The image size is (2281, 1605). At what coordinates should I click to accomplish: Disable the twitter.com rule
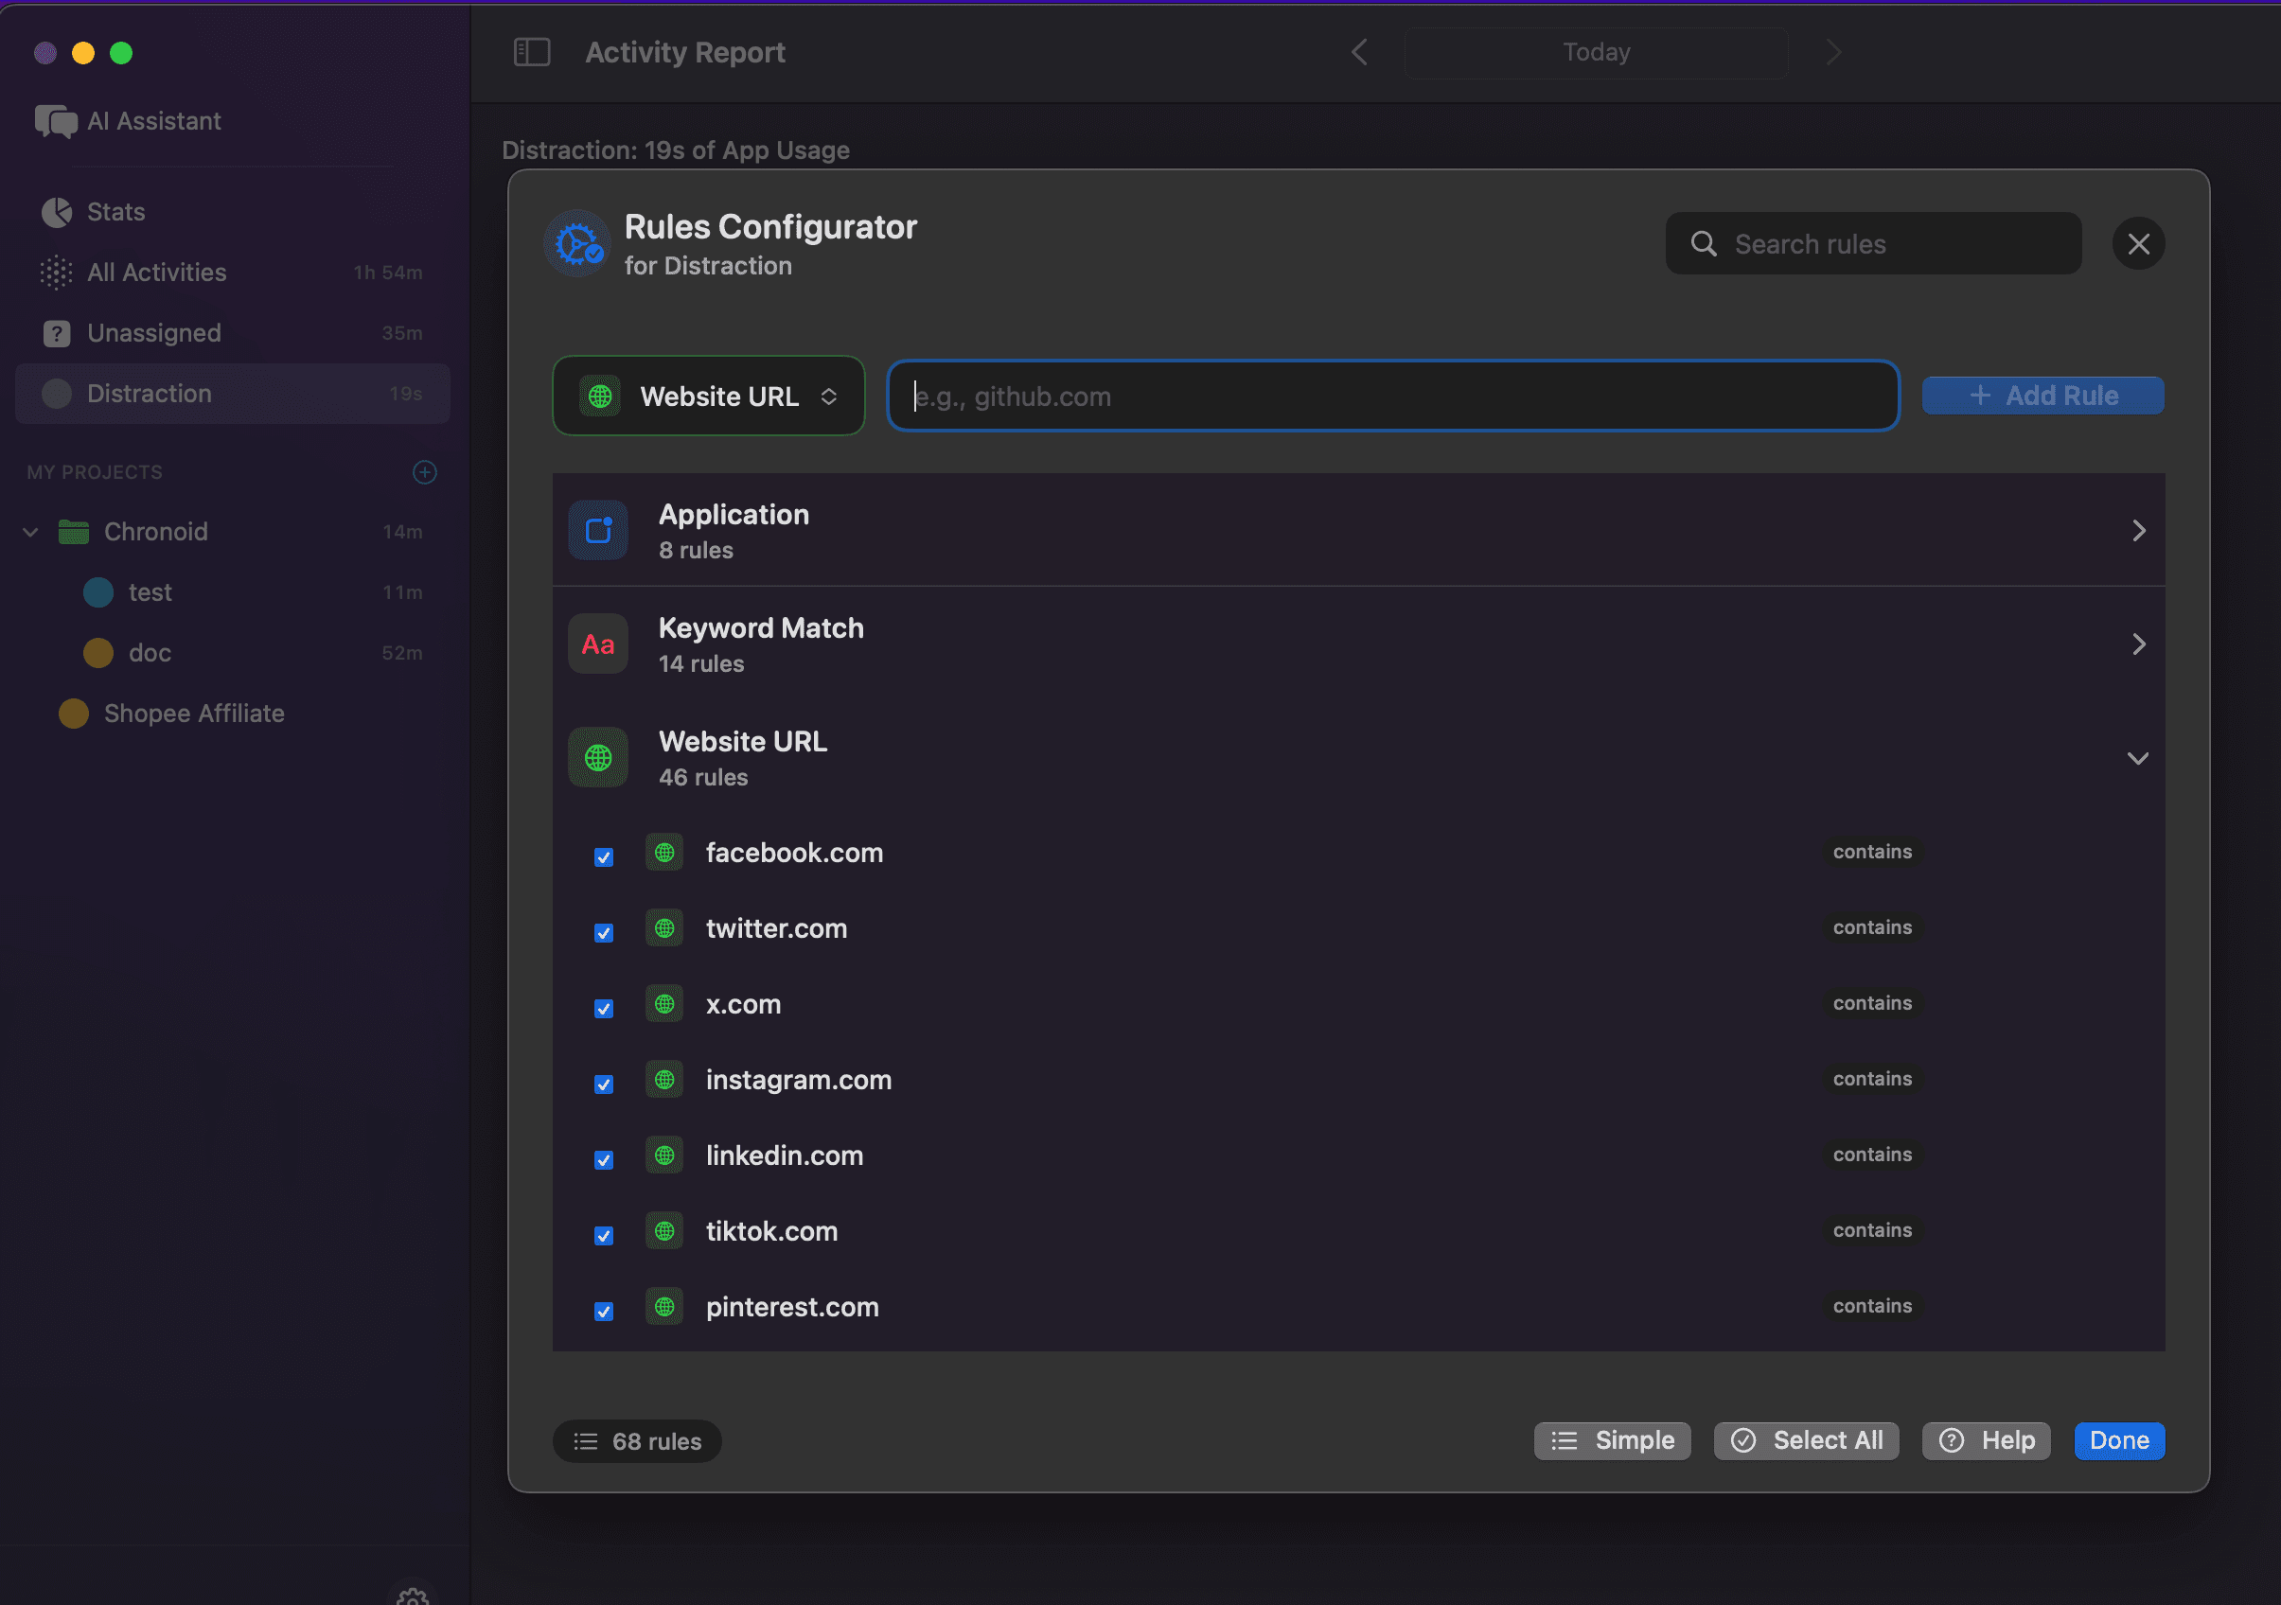pyautogui.click(x=603, y=932)
